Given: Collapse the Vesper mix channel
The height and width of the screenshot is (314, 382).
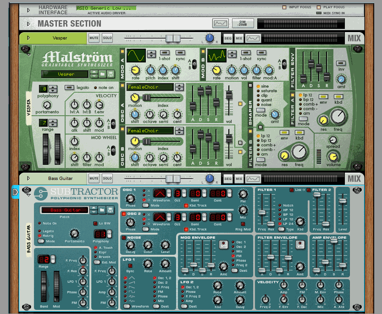Looking at the screenshot, I should (x=28, y=38).
